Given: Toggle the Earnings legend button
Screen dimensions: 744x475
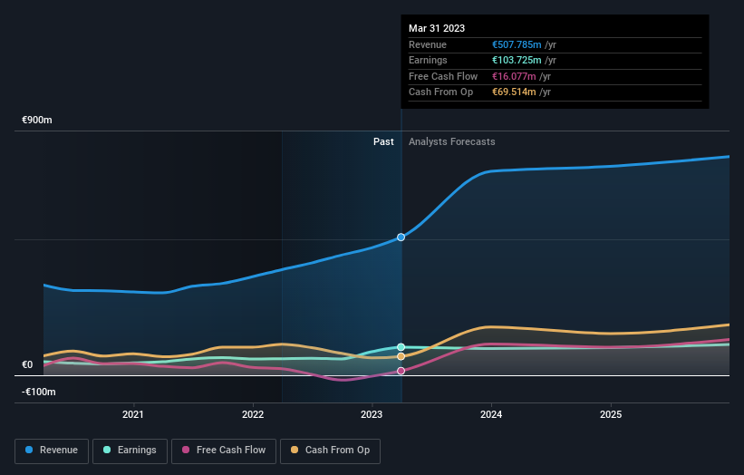Looking at the screenshot, I should (130, 451).
